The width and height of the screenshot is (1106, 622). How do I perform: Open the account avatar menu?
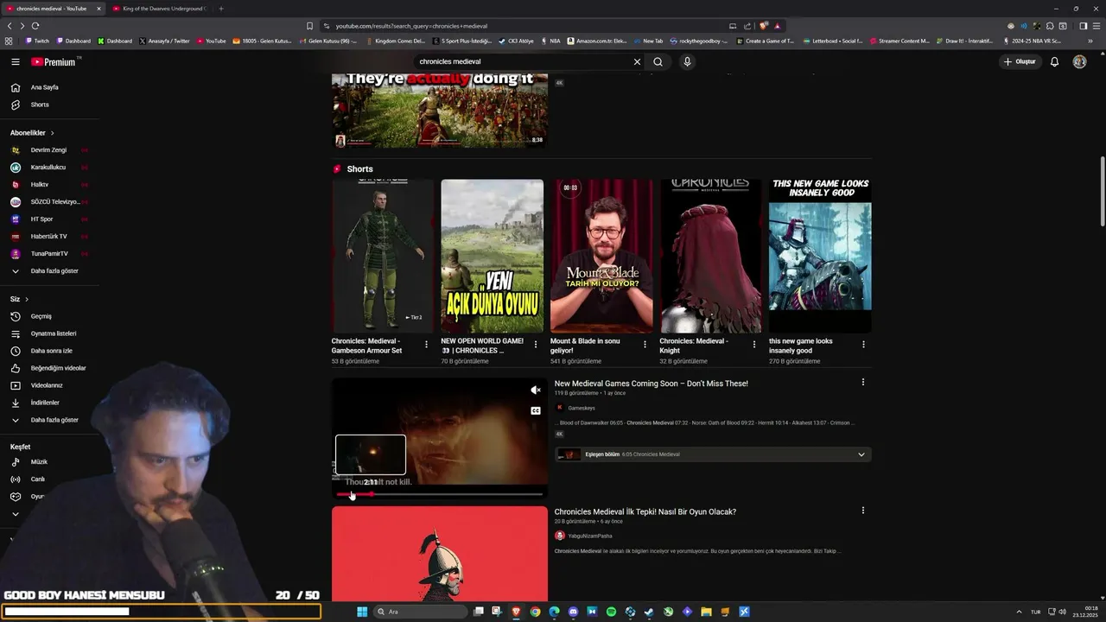[1079, 61]
